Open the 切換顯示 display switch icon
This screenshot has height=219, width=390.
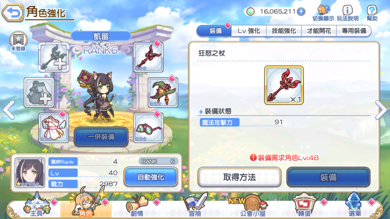click(x=323, y=13)
